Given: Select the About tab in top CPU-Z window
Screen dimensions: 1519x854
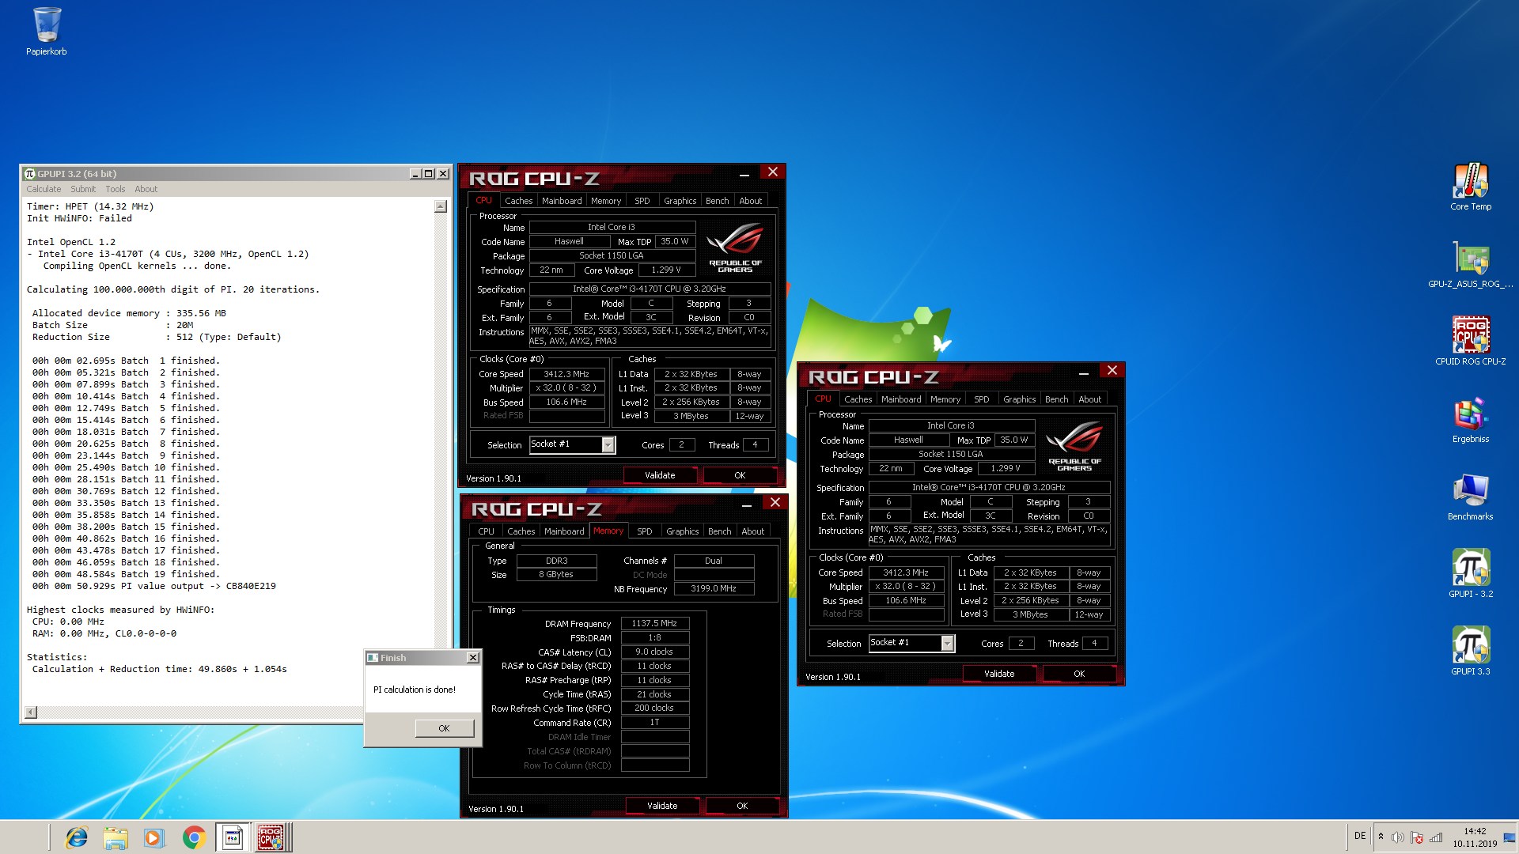Looking at the screenshot, I should (751, 201).
